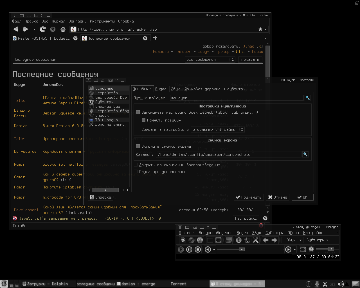Click the 'Отмена' button
Image resolution: width=360 pixels, height=288 pixels.
(x=278, y=197)
